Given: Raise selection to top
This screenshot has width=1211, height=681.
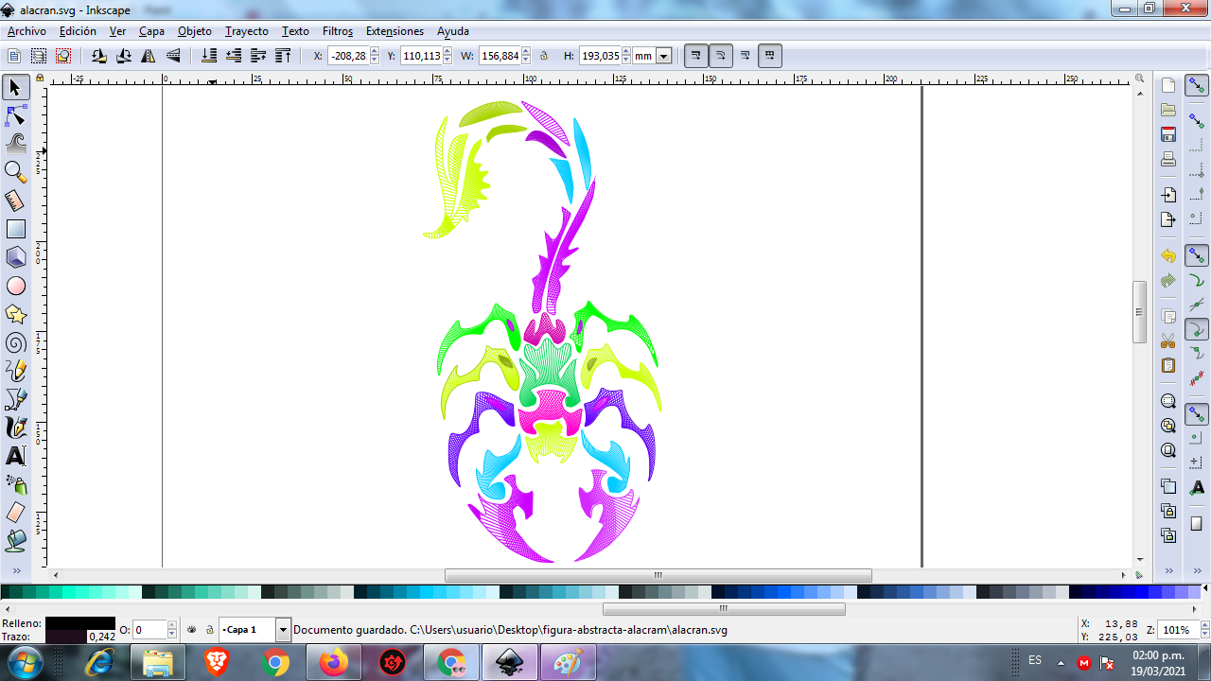Looking at the screenshot, I should tap(283, 56).
